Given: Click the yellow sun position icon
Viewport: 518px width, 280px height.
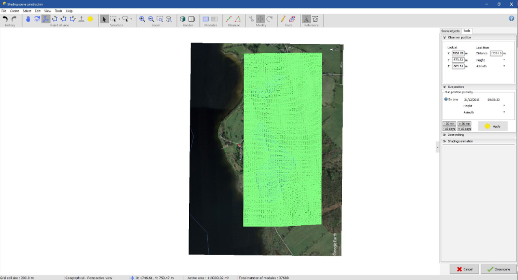Looking at the screenshot, I should 90,19.
